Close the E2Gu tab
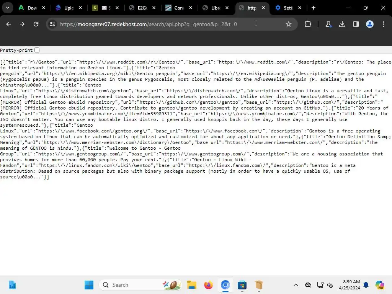392x294 pixels. (x=154, y=8)
